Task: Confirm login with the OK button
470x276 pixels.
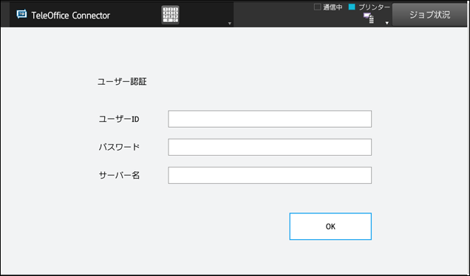Action: (x=330, y=227)
